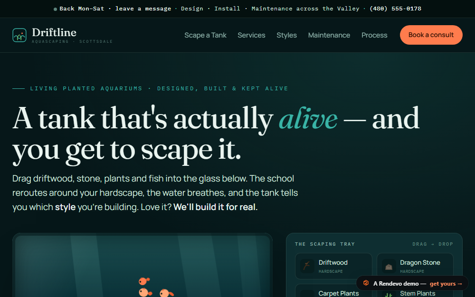The image size is (475, 297).
Task: Click 'Maintenance across the Valley' in top bar
Action: tap(305, 9)
